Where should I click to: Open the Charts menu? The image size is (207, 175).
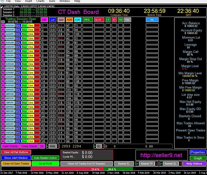[40, 1]
